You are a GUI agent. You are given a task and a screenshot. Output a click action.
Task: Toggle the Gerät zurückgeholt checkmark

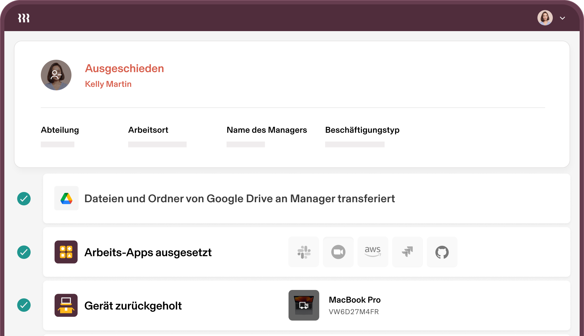[24, 305]
